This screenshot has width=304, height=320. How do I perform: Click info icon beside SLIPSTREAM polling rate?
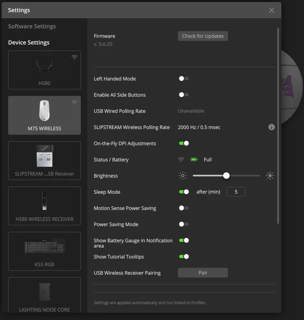[x=271, y=127]
